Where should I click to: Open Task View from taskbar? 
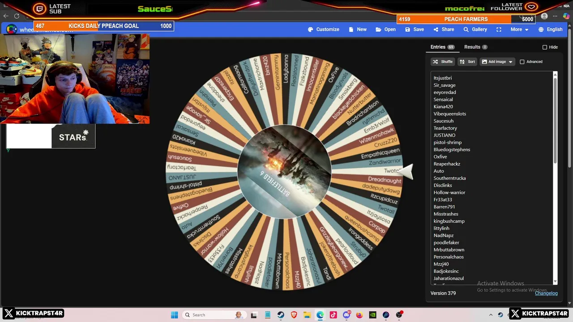click(x=254, y=315)
